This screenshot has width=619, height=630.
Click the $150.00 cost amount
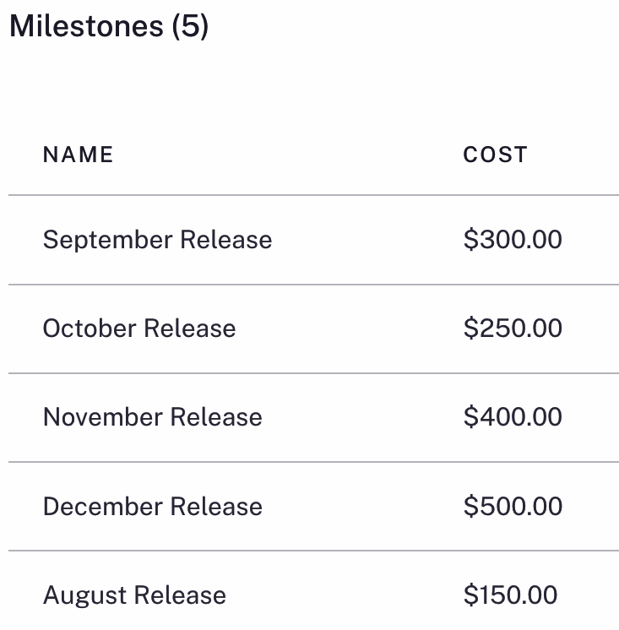[x=510, y=595]
